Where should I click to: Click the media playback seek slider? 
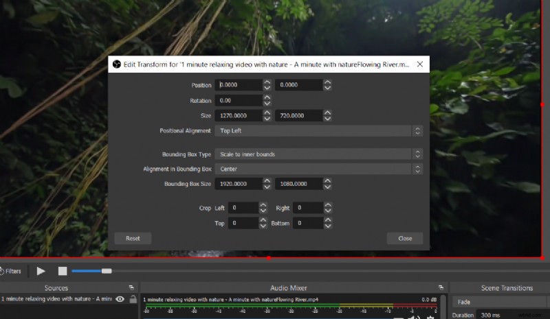91,271
